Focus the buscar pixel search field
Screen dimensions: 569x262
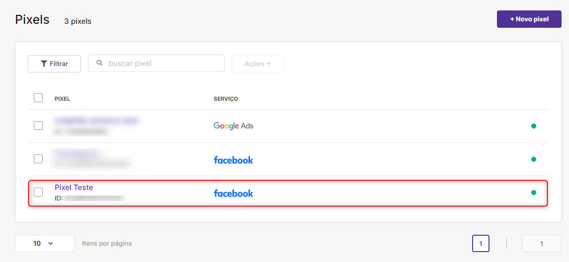point(157,64)
